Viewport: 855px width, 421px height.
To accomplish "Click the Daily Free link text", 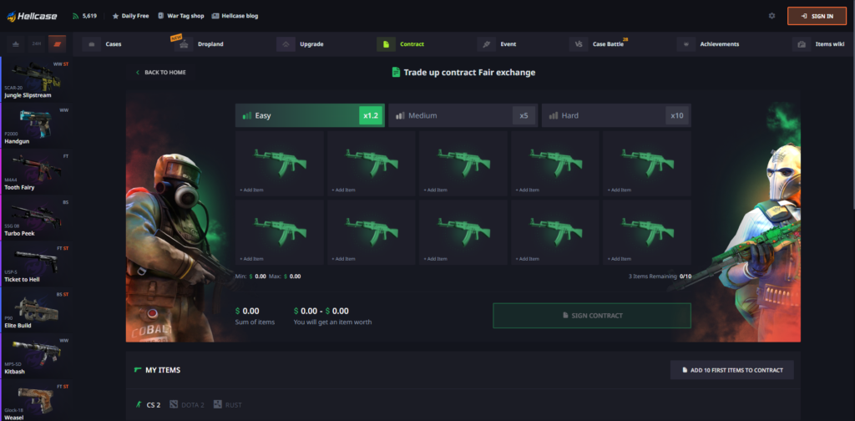I will (x=135, y=16).
